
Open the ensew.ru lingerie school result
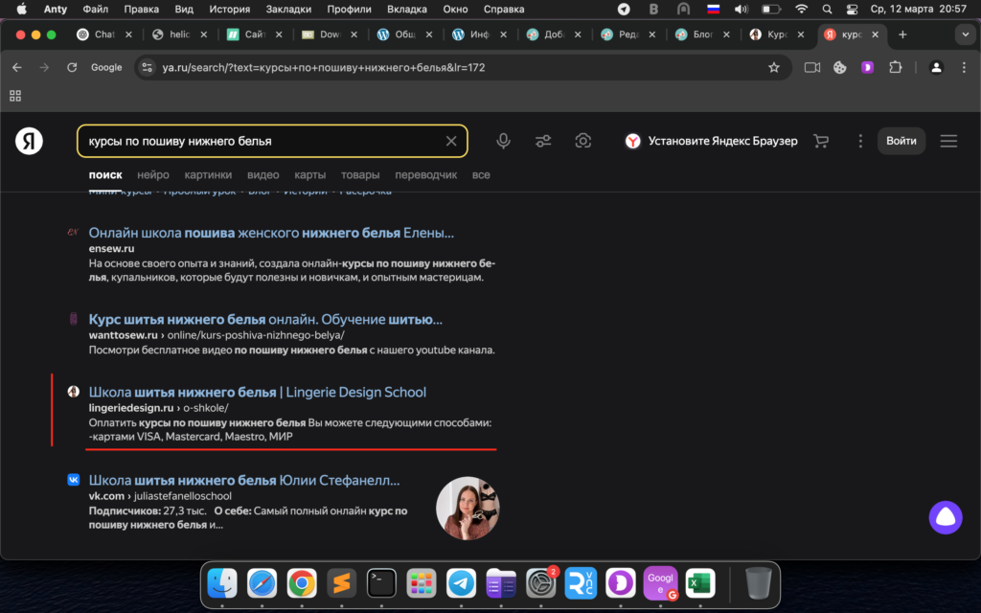[271, 233]
